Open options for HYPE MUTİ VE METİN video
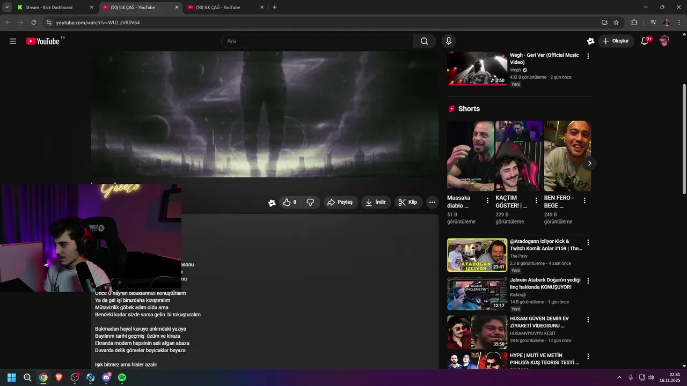The image size is (687, 386). [588, 356]
